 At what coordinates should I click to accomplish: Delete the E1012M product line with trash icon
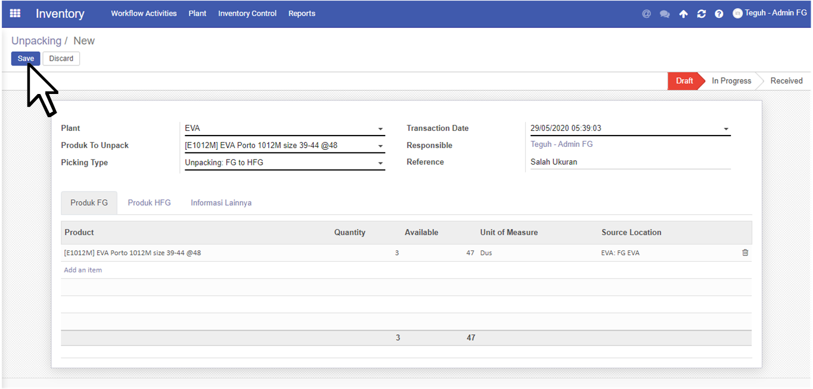[x=745, y=253]
